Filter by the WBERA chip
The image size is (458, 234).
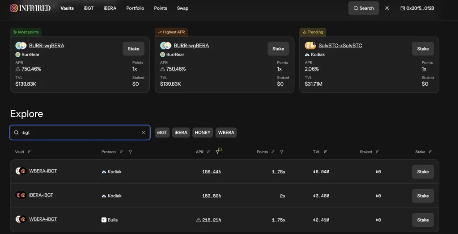point(226,133)
